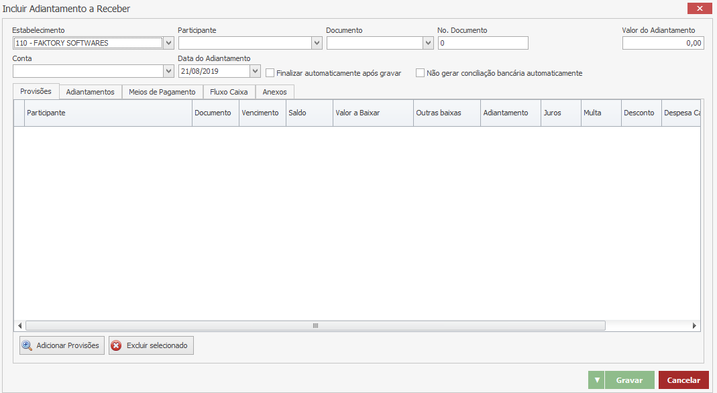Open the Data do Adiantamento date picker
Screen dimensions: 717x393
tap(255, 71)
